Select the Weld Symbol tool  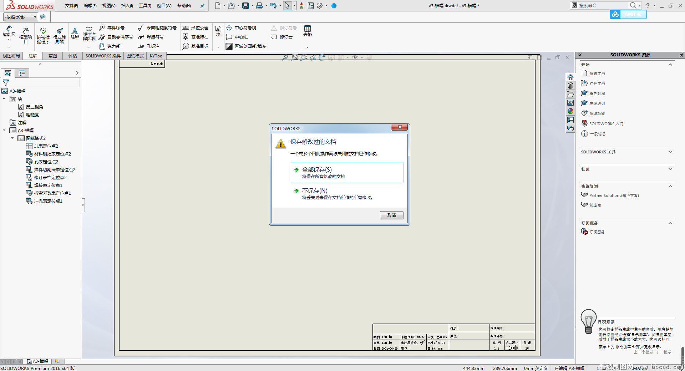click(151, 37)
